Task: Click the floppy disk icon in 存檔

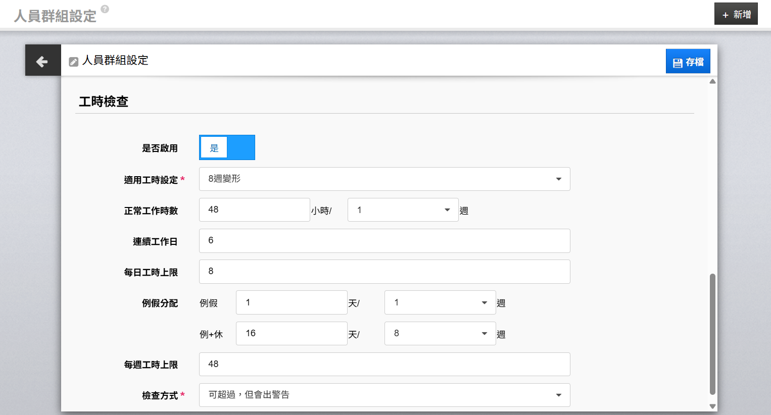Action: tap(678, 63)
